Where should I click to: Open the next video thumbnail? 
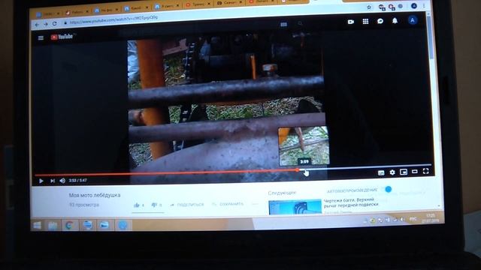pyautogui.click(x=295, y=207)
